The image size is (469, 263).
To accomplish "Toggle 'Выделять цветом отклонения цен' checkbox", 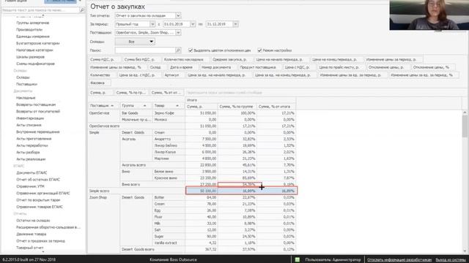I will pyautogui.click(x=191, y=50).
